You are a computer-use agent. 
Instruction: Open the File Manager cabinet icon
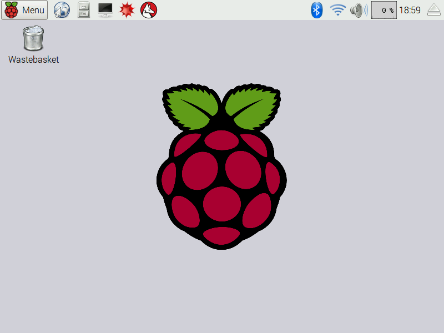(84, 10)
